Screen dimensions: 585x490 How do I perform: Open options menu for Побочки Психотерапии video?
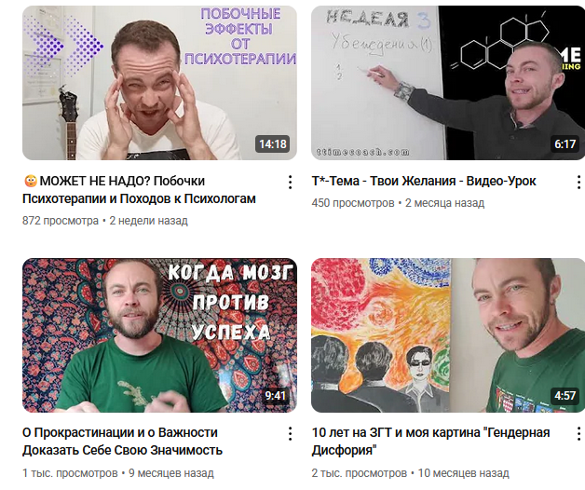pyautogui.click(x=290, y=182)
